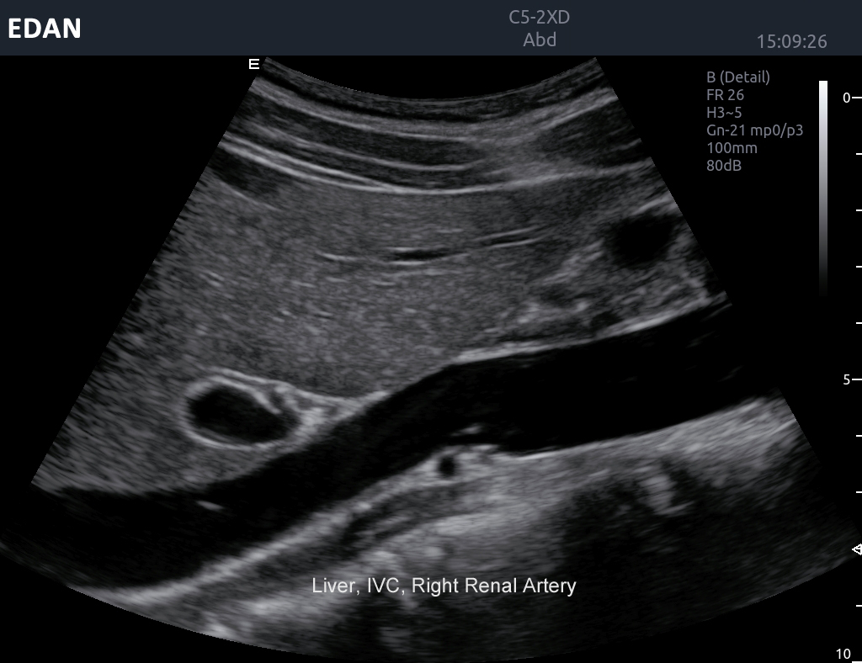Screen dimensions: 862x663
Task: Click the H3~5 frequency parameter
Action: click(x=724, y=113)
